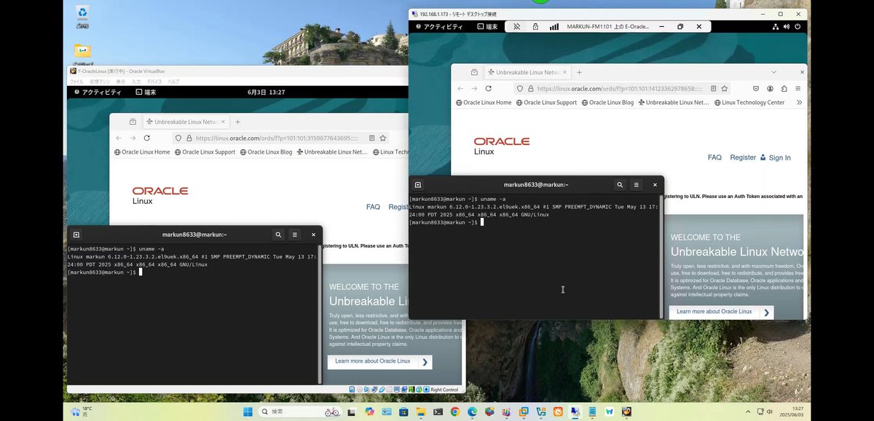Open the ヘルプ menu in the VirtualBox window
Viewport: 874px width, 421px height.
pos(173,82)
